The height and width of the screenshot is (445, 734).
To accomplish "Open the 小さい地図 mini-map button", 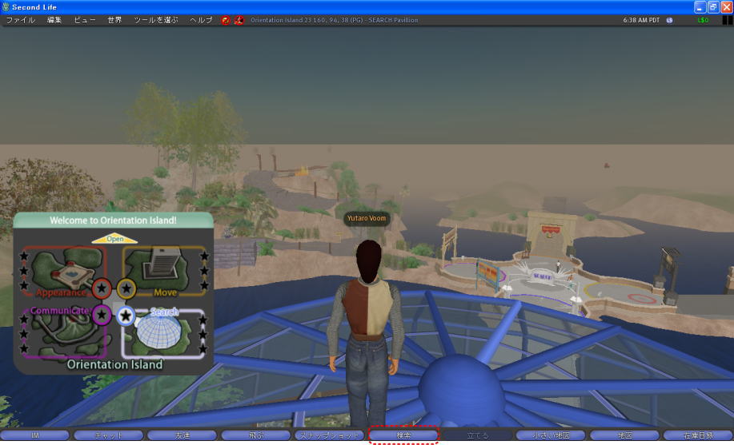I will click(x=551, y=435).
